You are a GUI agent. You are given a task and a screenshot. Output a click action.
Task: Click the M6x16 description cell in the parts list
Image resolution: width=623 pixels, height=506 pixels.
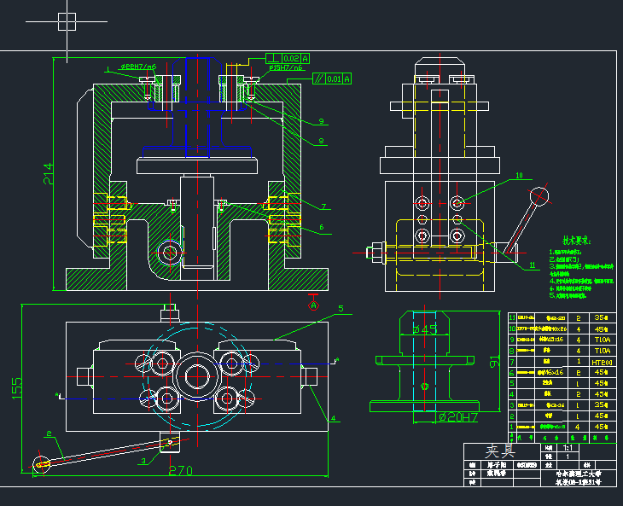[x=551, y=373]
